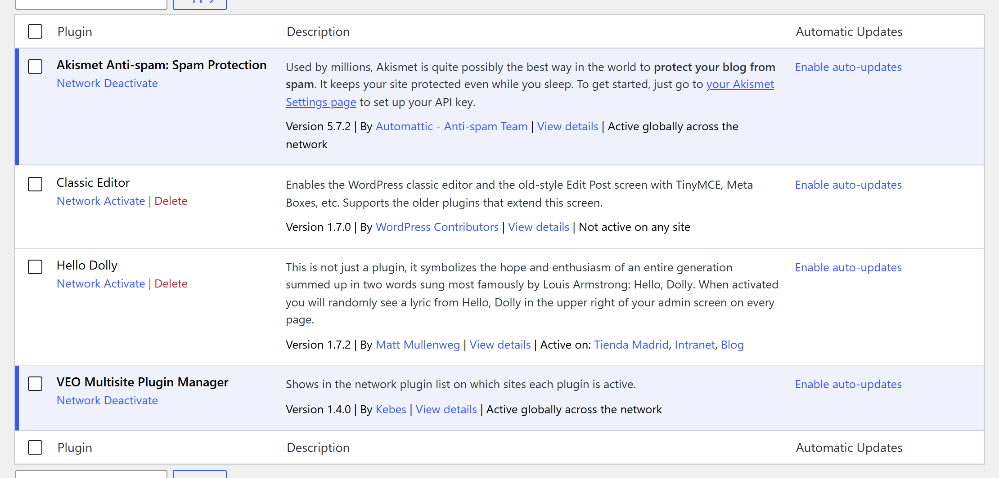Screen dimensions: 999x478
Task: Open the Tienda Madrid site link
Action: pos(631,345)
